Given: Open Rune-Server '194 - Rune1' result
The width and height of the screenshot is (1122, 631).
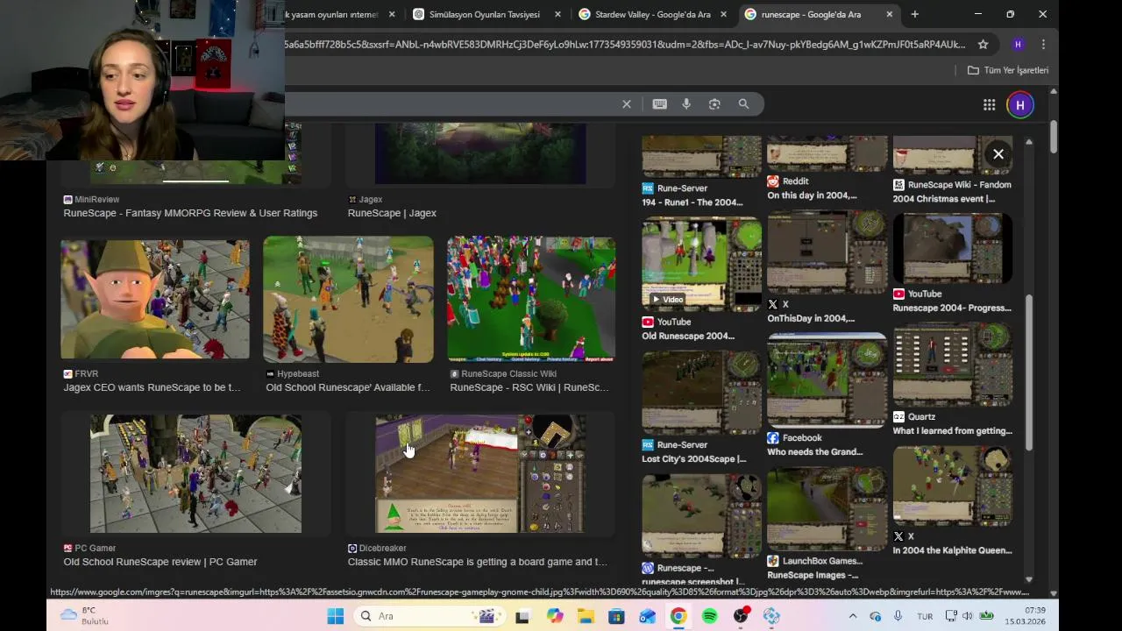Looking at the screenshot, I should (692, 202).
